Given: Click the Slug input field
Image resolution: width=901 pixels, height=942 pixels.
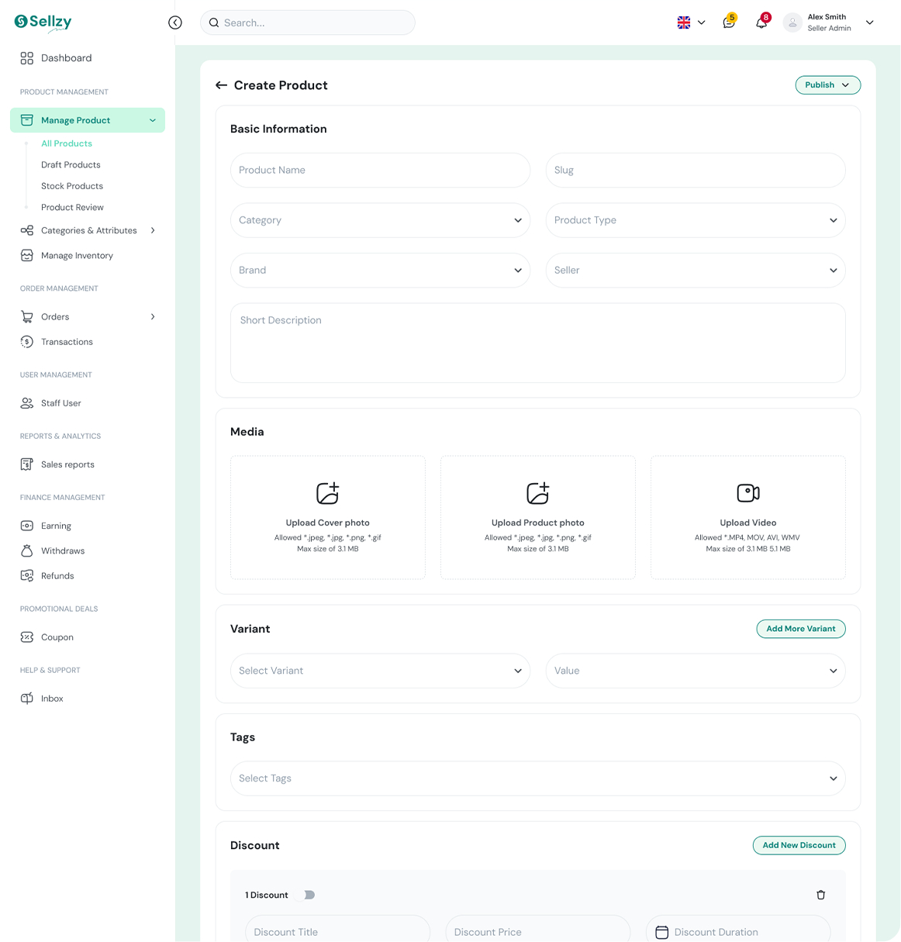Looking at the screenshot, I should tap(696, 170).
